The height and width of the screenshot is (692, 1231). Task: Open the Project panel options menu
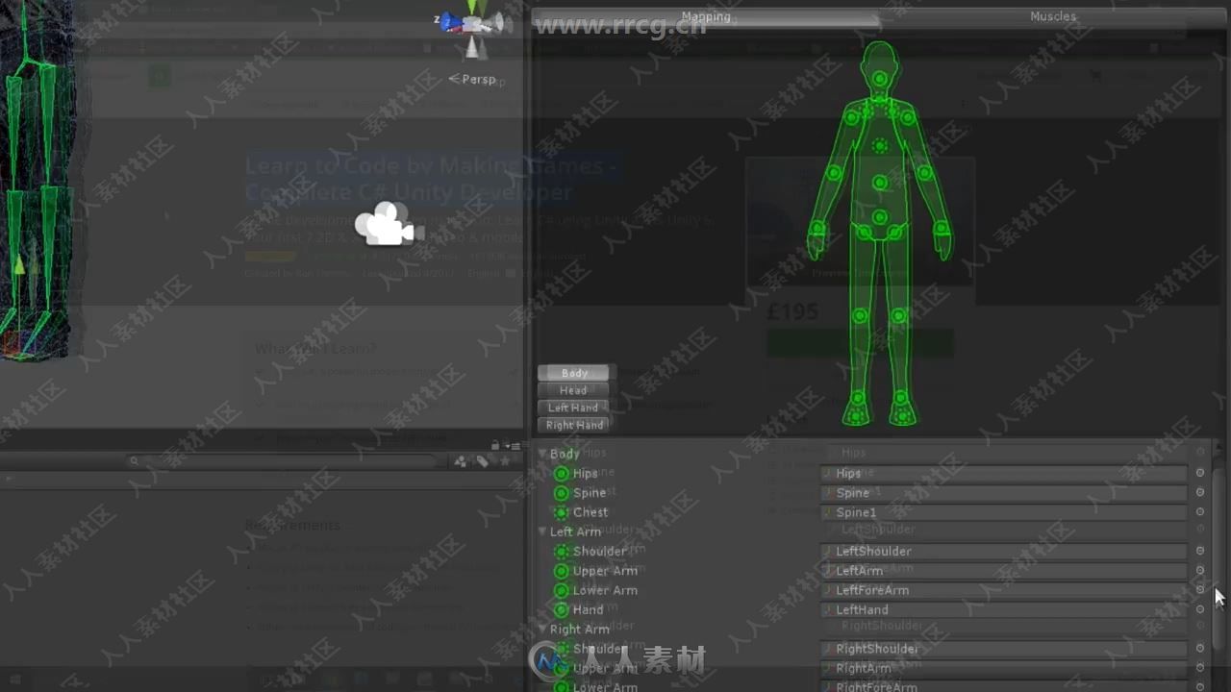pyautogui.click(x=512, y=444)
